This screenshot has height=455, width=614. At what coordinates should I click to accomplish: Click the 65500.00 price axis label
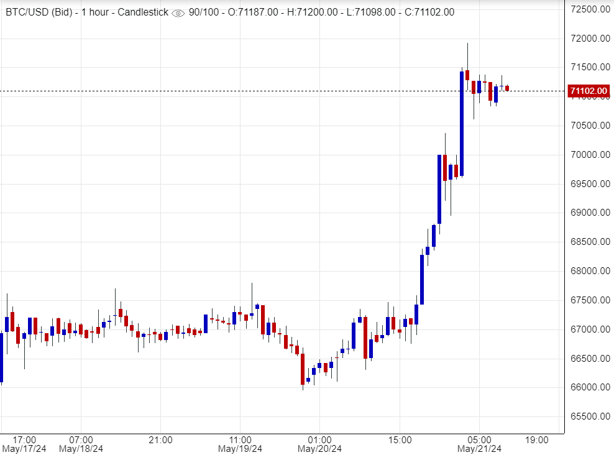[588, 416]
